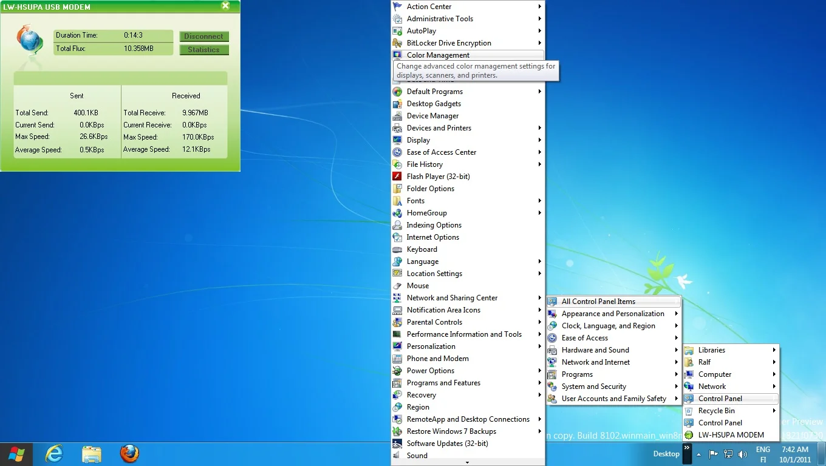
Task: Expand the Hardware and Sound submenu arrow
Action: tap(676, 350)
